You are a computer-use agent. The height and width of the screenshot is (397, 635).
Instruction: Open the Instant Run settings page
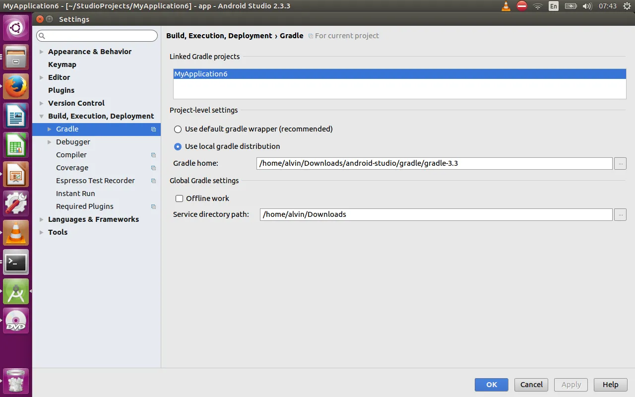(x=75, y=194)
